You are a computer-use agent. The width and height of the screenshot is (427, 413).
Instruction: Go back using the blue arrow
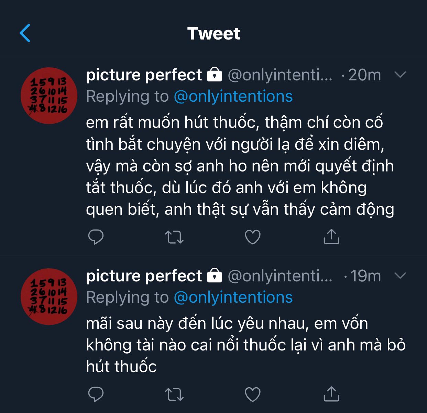tap(25, 33)
